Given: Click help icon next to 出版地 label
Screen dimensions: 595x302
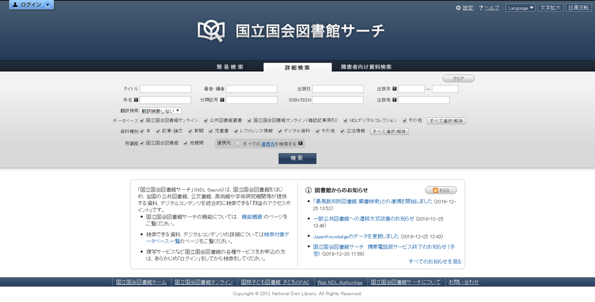Looking at the screenshot, I should click(x=394, y=100).
